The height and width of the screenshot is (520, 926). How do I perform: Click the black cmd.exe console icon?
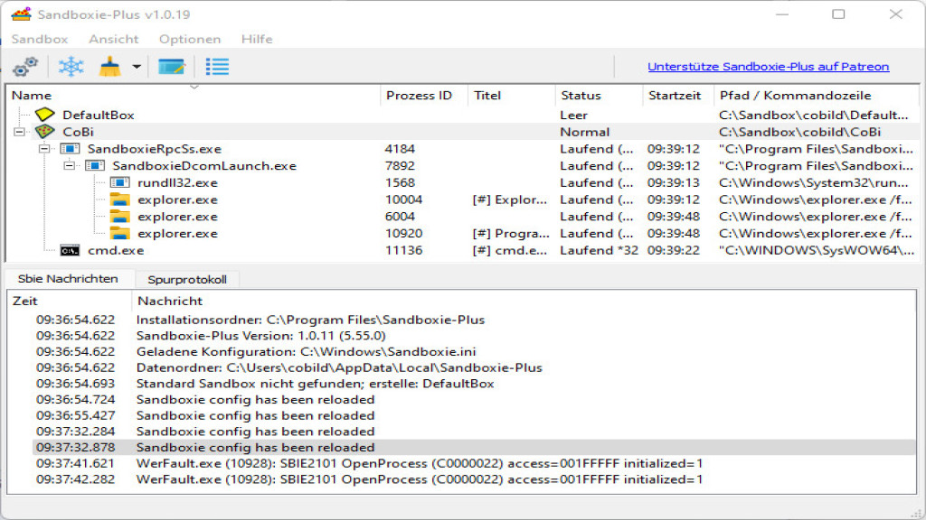71,250
